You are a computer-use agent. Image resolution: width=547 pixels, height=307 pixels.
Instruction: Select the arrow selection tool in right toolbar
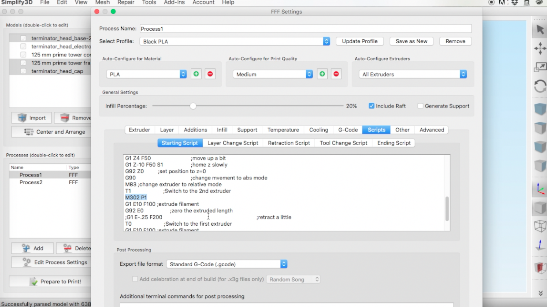pos(540,30)
